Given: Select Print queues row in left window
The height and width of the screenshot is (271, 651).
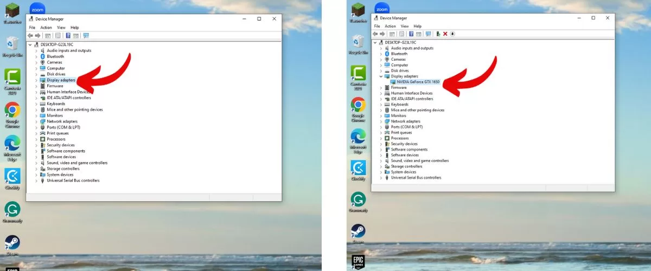Looking at the screenshot, I should tap(54, 133).
